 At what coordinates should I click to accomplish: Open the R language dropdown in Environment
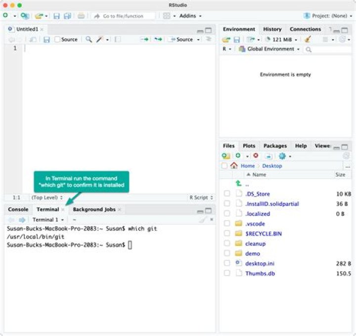226,49
